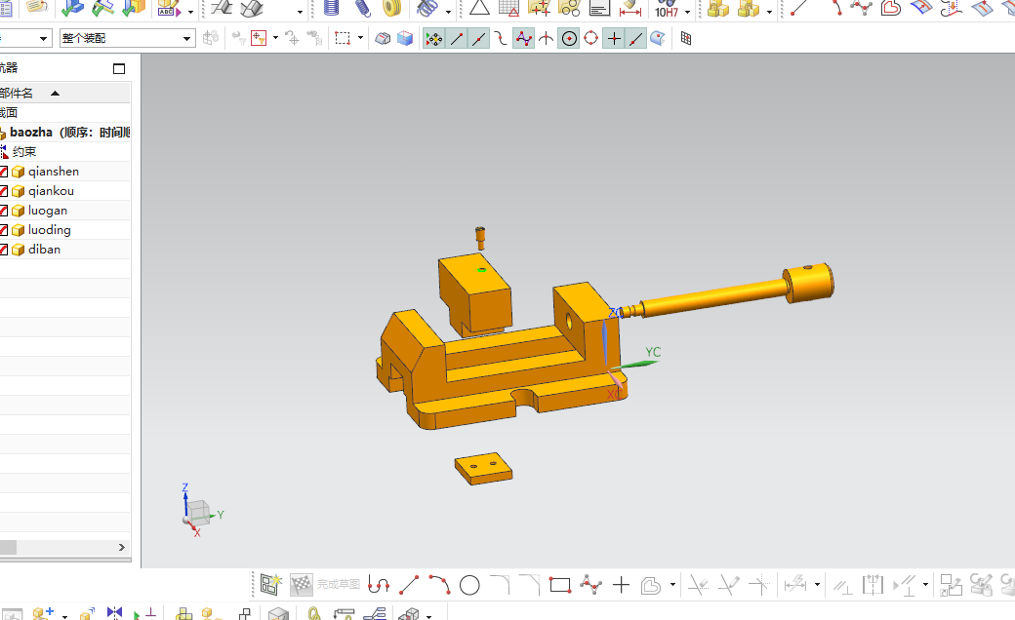Image resolution: width=1015 pixels, height=620 pixels.
Task: Open dropdown beside ABC text icon
Action: (x=190, y=12)
